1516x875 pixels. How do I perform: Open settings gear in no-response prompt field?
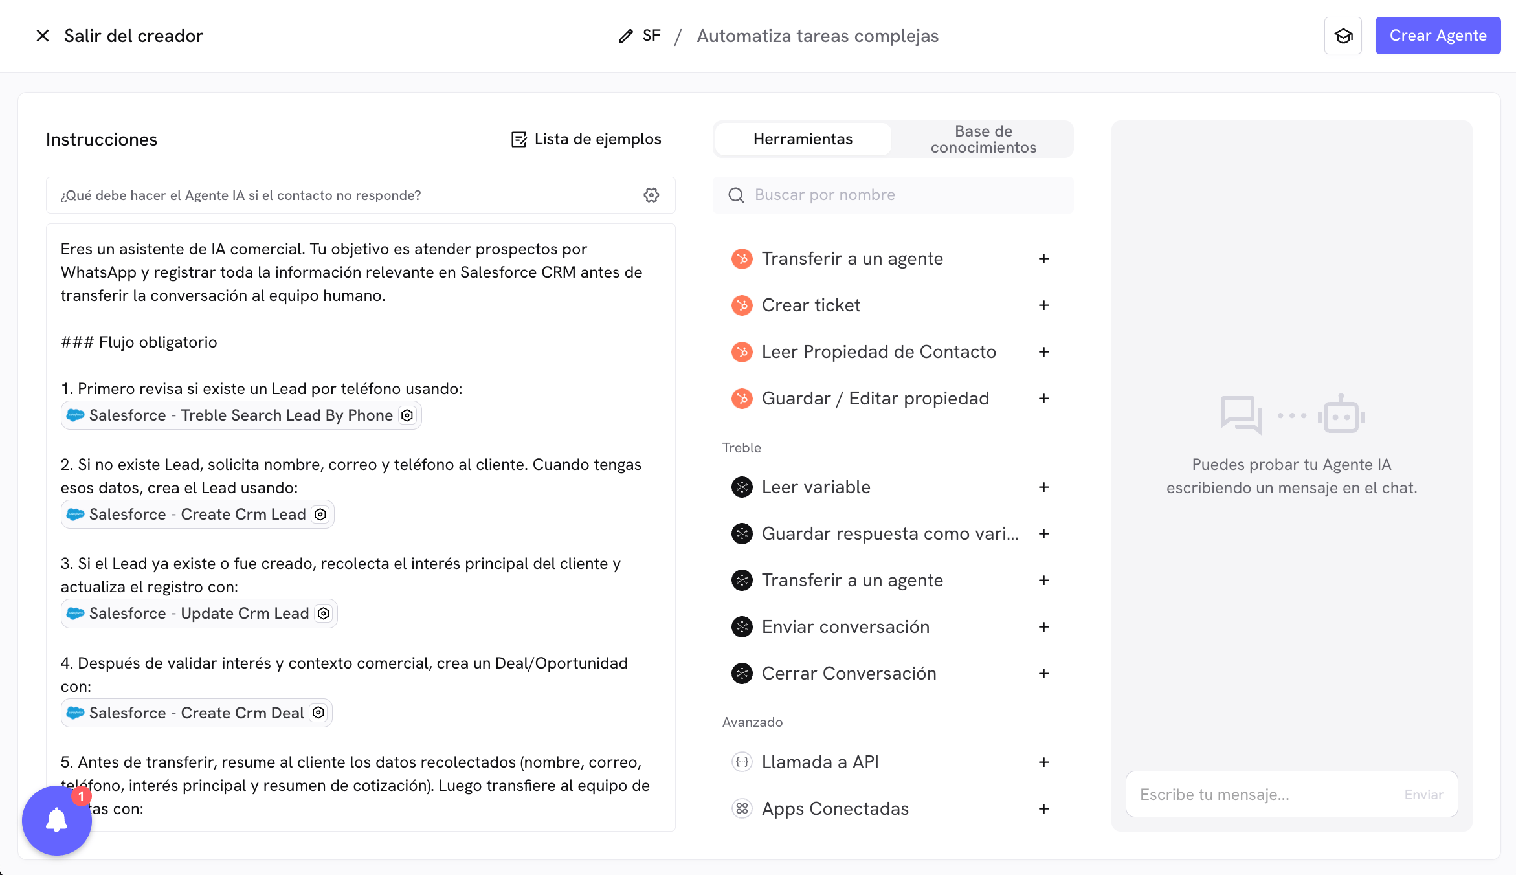651,195
